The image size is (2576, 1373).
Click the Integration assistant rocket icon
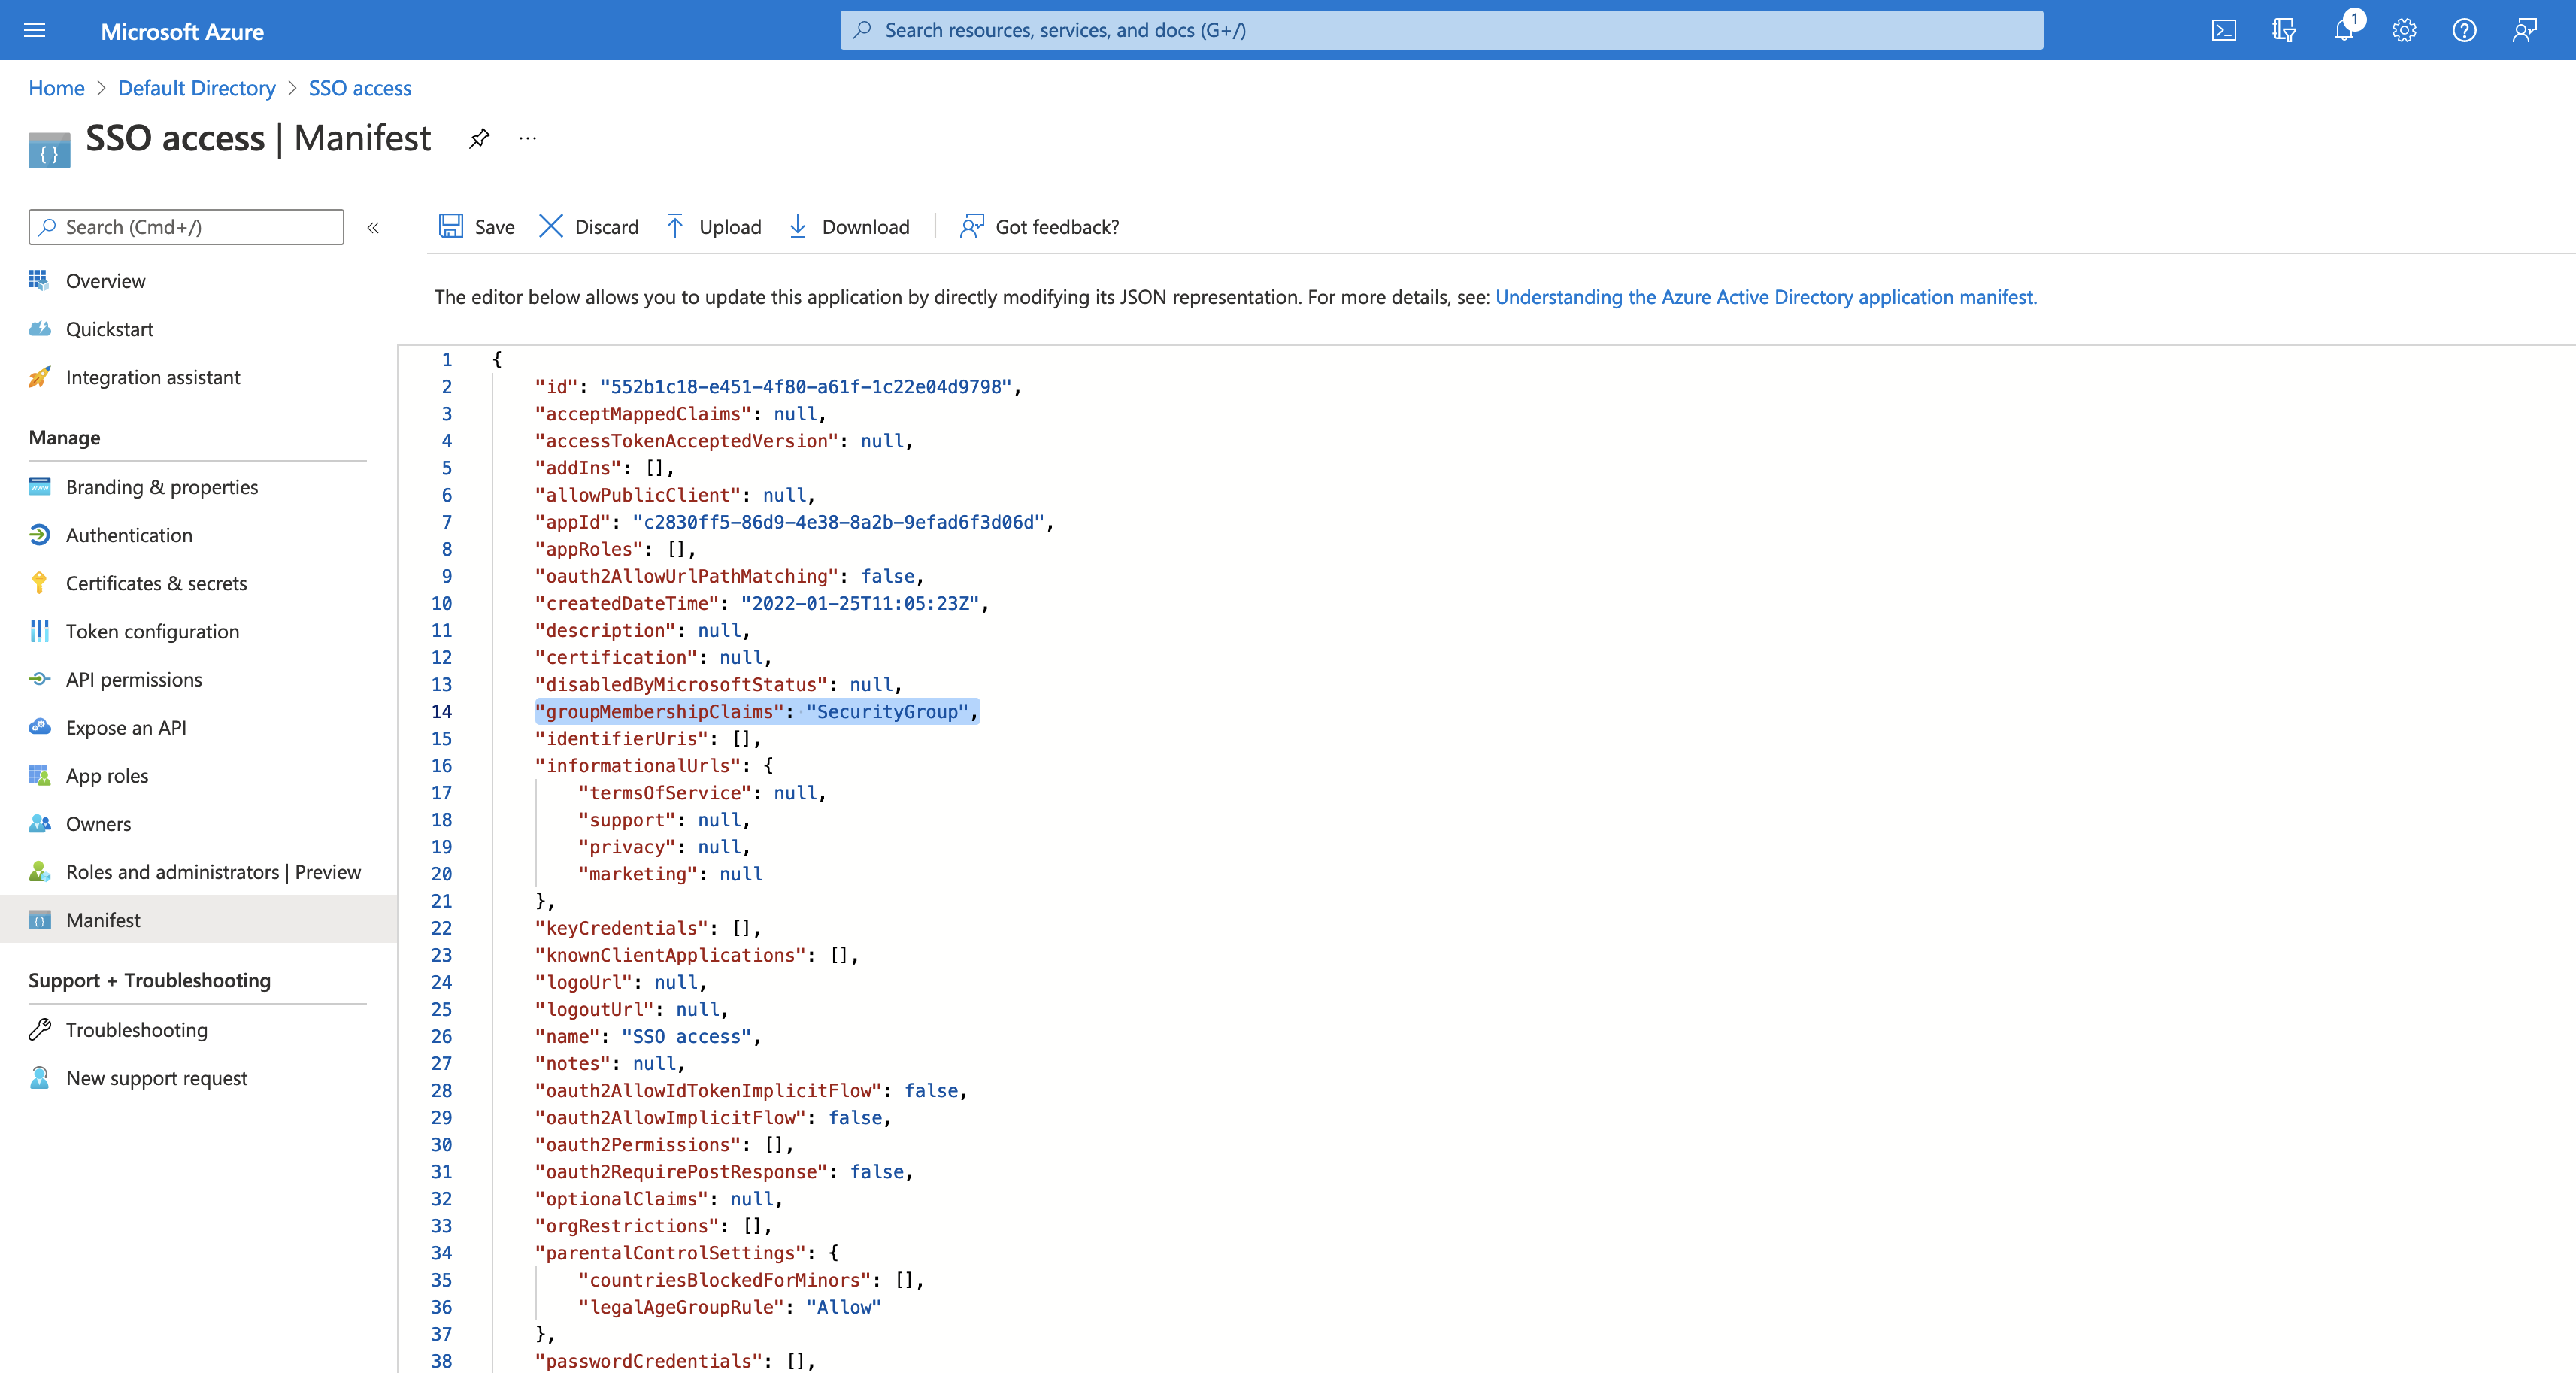click(x=39, y=377)
